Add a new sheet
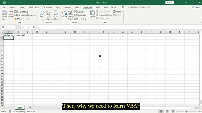The width and height of the screenshot is (202, 113). [31, 108]
